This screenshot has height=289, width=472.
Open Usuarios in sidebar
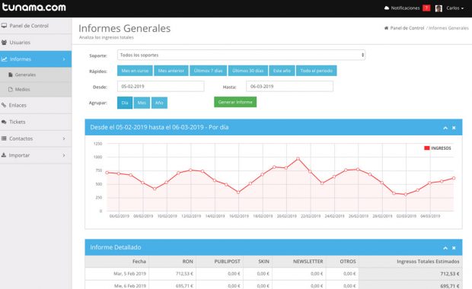[x=36, y=43]
